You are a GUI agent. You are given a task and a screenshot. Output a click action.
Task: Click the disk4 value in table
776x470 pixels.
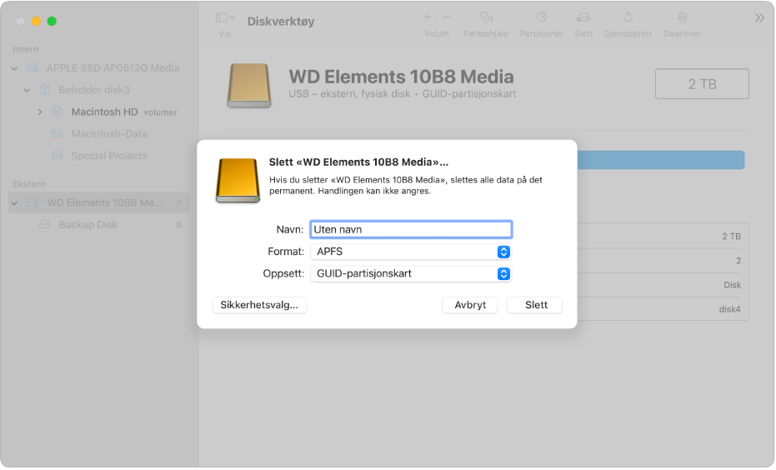pyautogui.click(x=729, y=310)
